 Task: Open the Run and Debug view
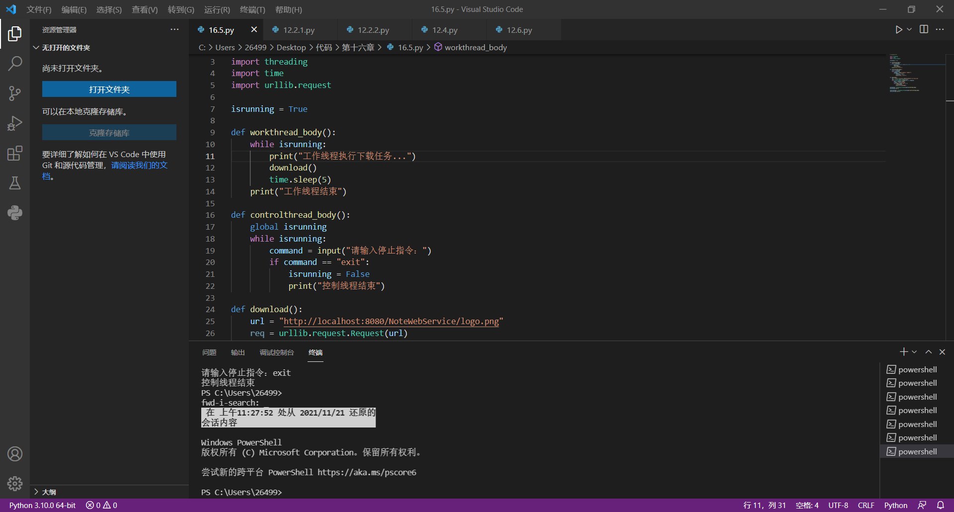15,123
